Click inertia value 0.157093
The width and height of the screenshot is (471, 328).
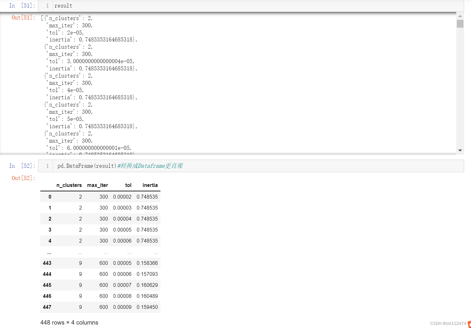[147, 274]
